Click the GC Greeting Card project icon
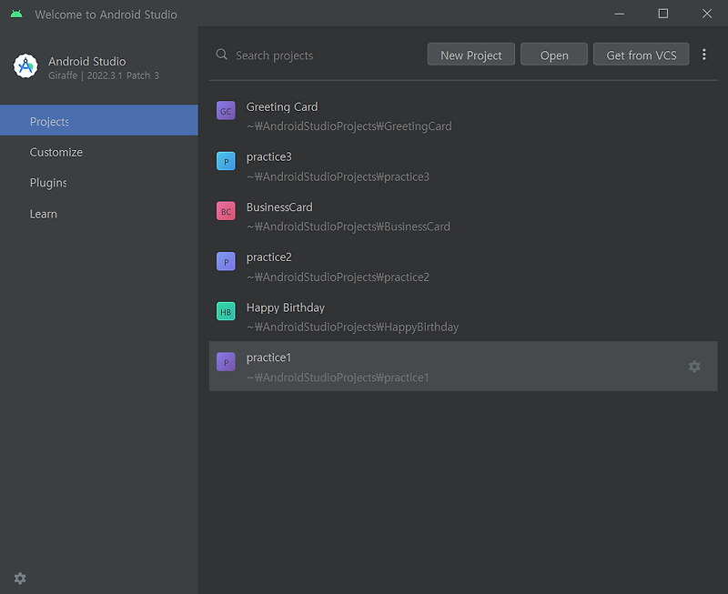Viewport: 728px width, 594px height. pyautogui.click(x=226, y=111)
